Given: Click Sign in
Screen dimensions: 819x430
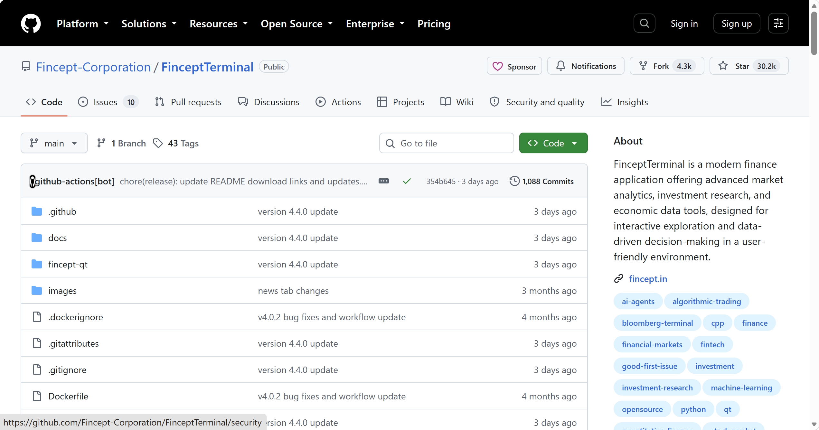Looking at the screenshot, I should click(684, 23).
